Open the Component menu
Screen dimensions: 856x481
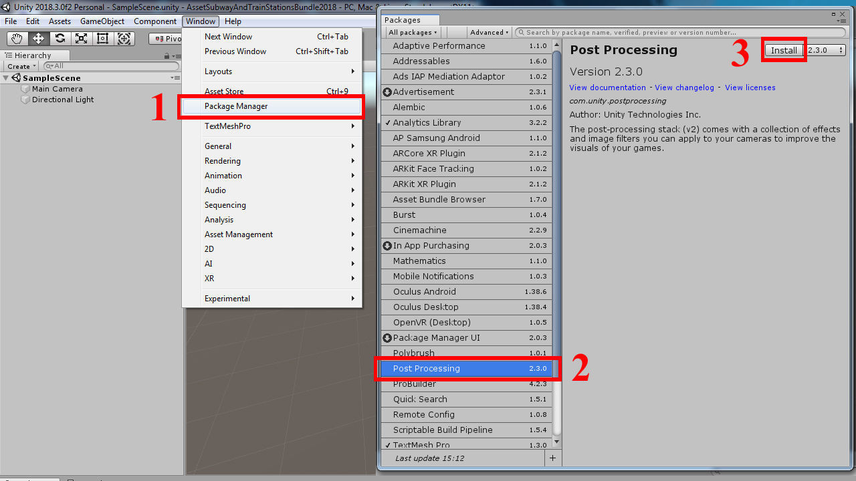tap(155, 21)
